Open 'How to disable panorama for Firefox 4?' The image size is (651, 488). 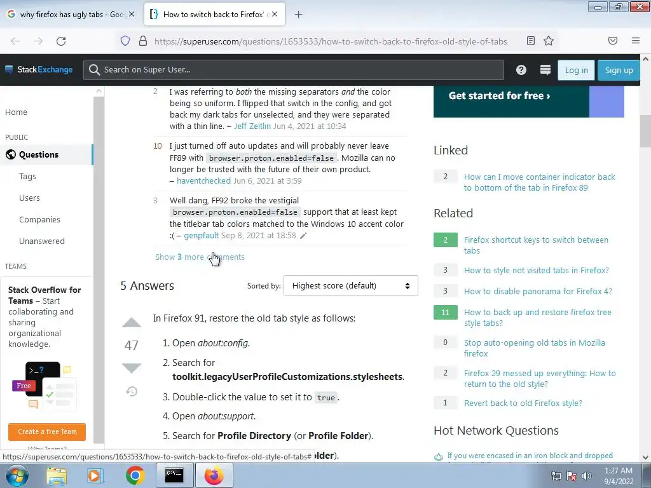[538, 291]
